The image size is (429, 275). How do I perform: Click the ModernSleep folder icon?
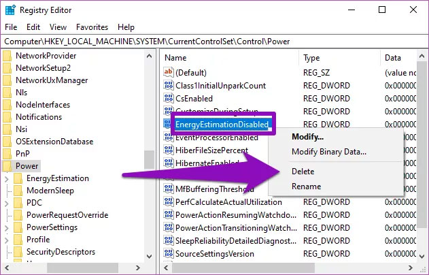18,191
